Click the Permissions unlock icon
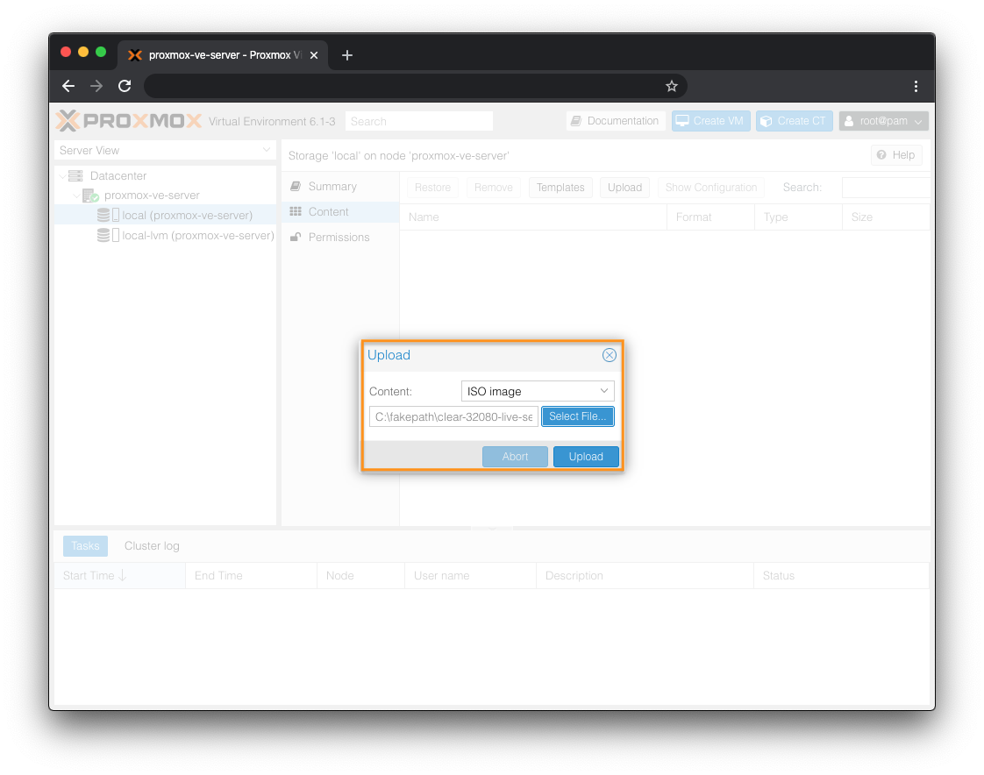The height and width of the screenshot is (775, 984). pos(296,238)
